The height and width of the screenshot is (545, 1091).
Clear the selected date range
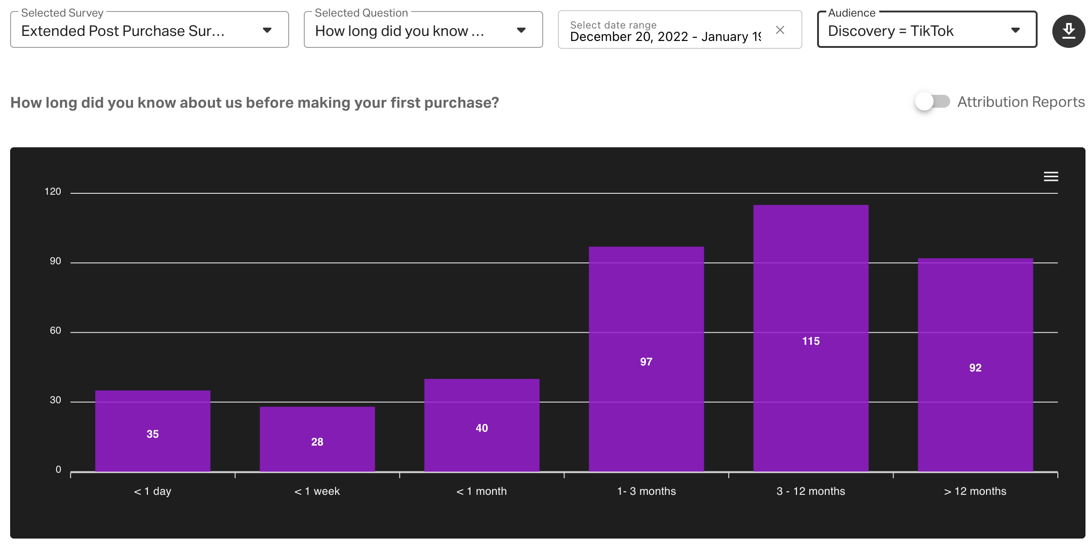pyautogui.click(x=780, y=30)
